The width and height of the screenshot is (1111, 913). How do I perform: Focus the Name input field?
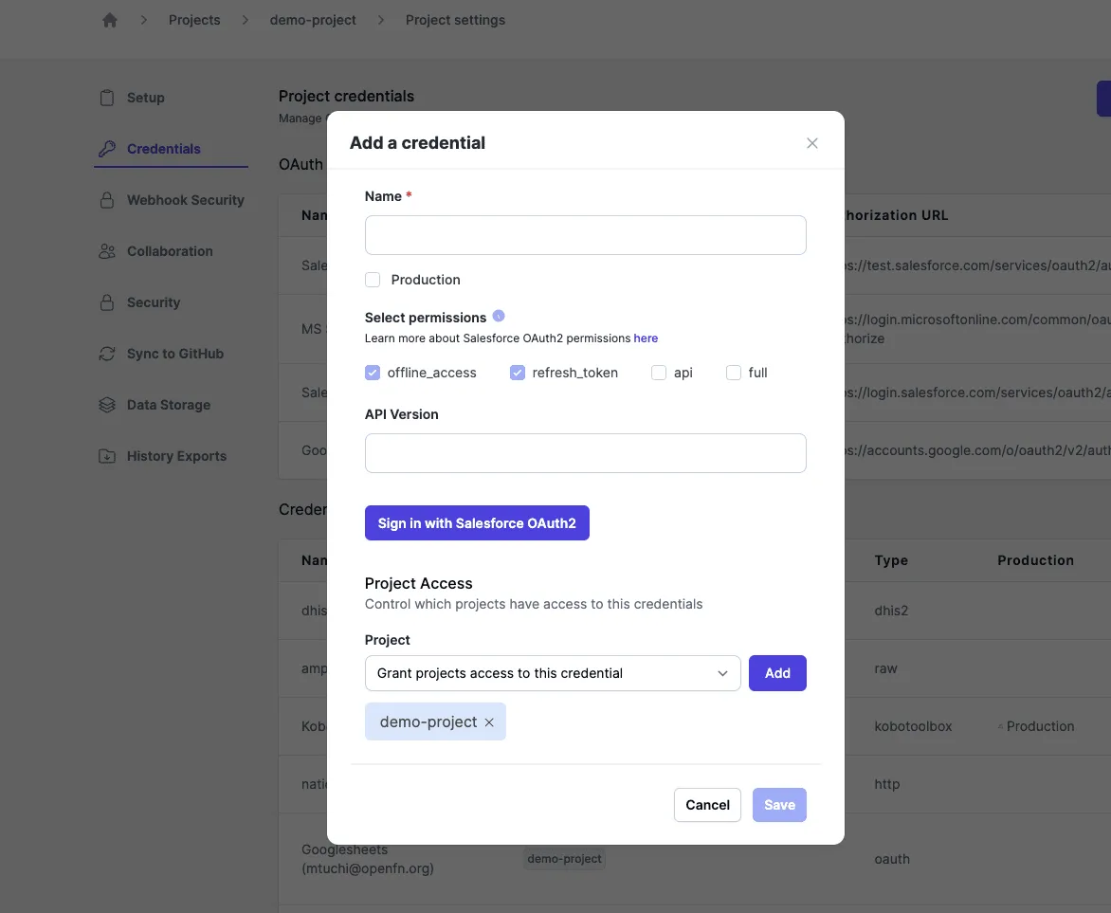coord(585,235)
